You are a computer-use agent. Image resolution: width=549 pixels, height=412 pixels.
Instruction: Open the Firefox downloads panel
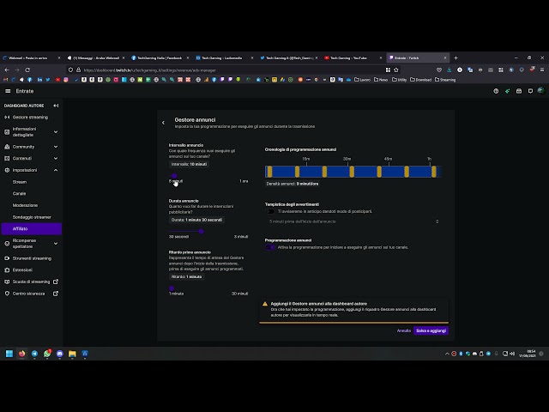point(449,70)
